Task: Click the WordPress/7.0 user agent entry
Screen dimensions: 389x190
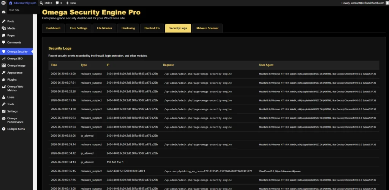Action: 280,171
